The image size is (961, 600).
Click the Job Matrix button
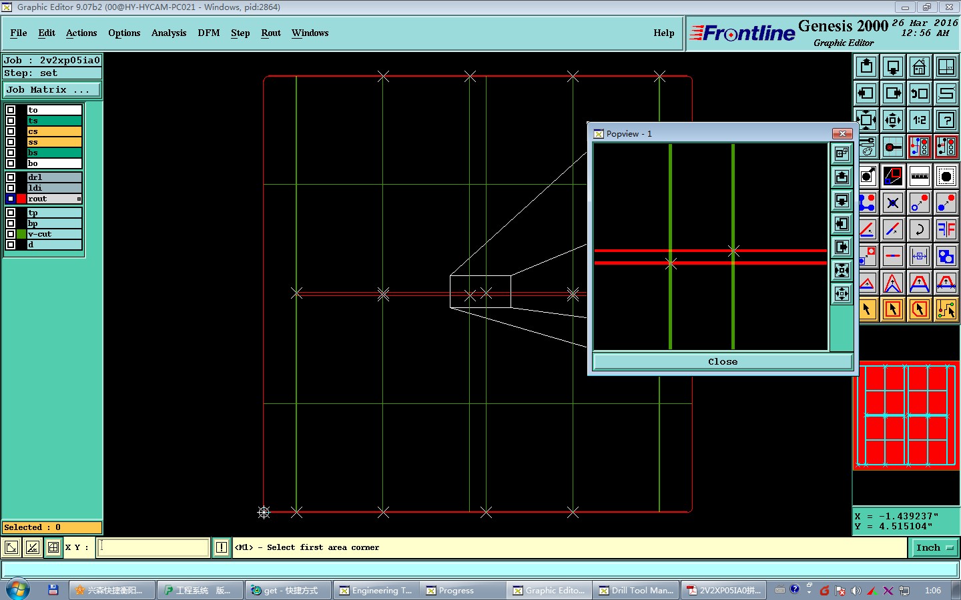(x=52, y=89)
